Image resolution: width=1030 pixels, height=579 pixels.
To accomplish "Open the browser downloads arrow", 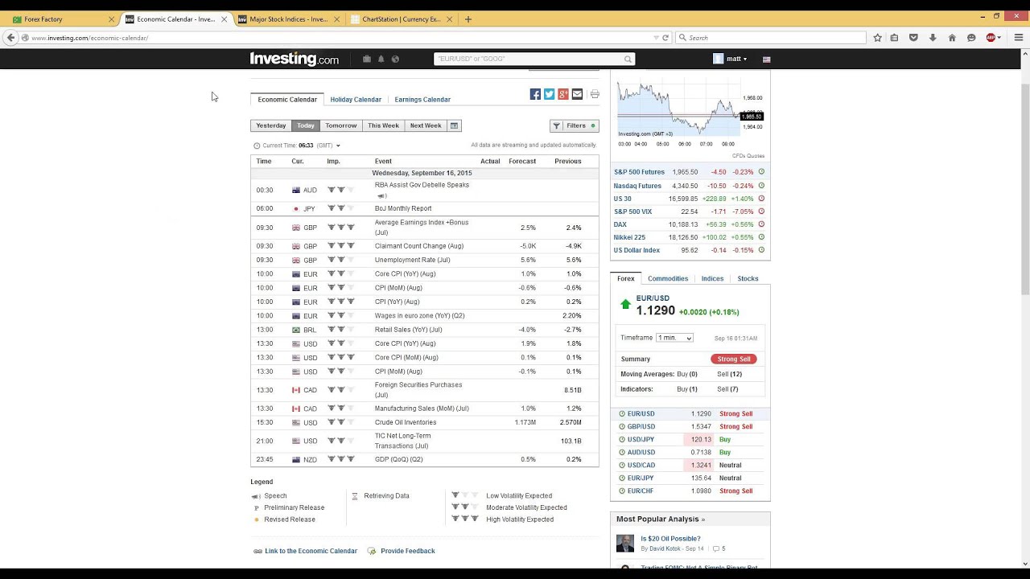I will (933, 38).
